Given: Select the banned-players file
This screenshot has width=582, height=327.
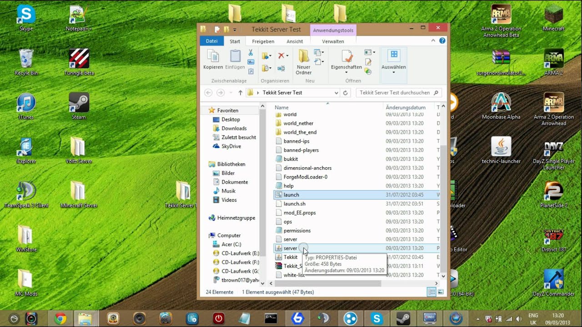Looking at the screenshot, I should [301, 150].
